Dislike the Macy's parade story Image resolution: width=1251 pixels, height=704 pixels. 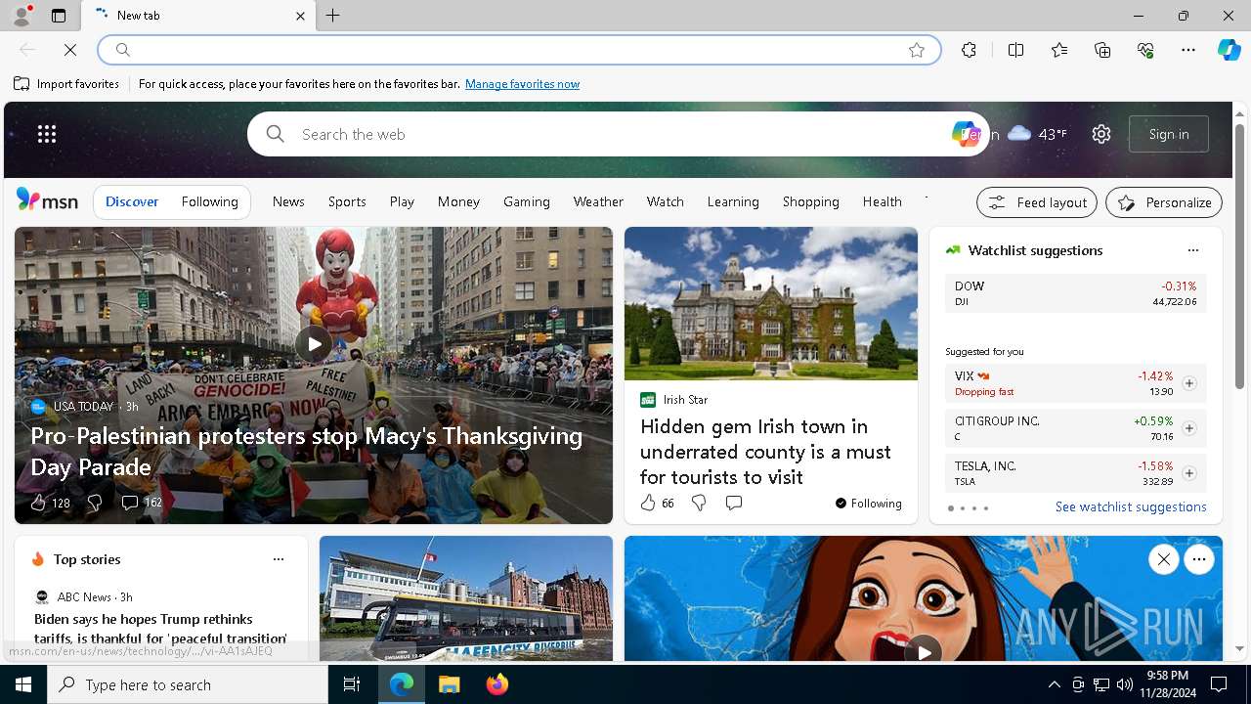[94, 503]
